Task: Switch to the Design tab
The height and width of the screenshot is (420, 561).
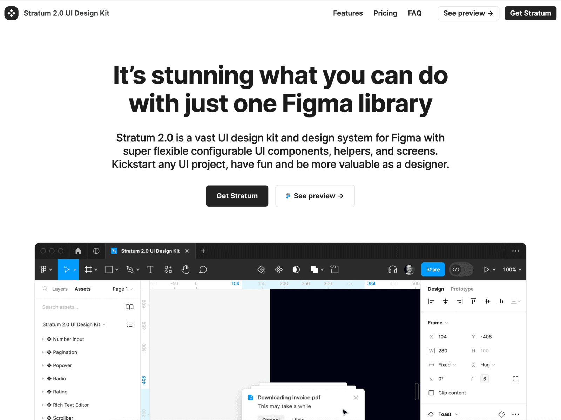Action: [436, 289]
